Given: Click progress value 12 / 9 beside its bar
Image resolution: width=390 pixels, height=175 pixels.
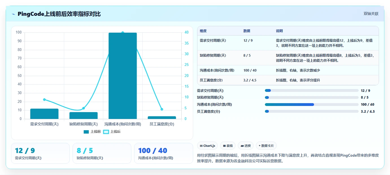Looking at the screenshot, I should (365, 90).
